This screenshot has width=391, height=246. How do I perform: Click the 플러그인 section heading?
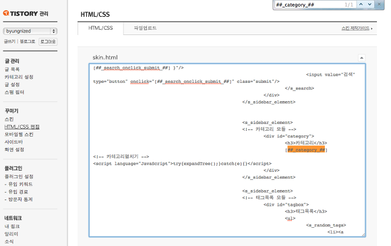tap(13, 168)
